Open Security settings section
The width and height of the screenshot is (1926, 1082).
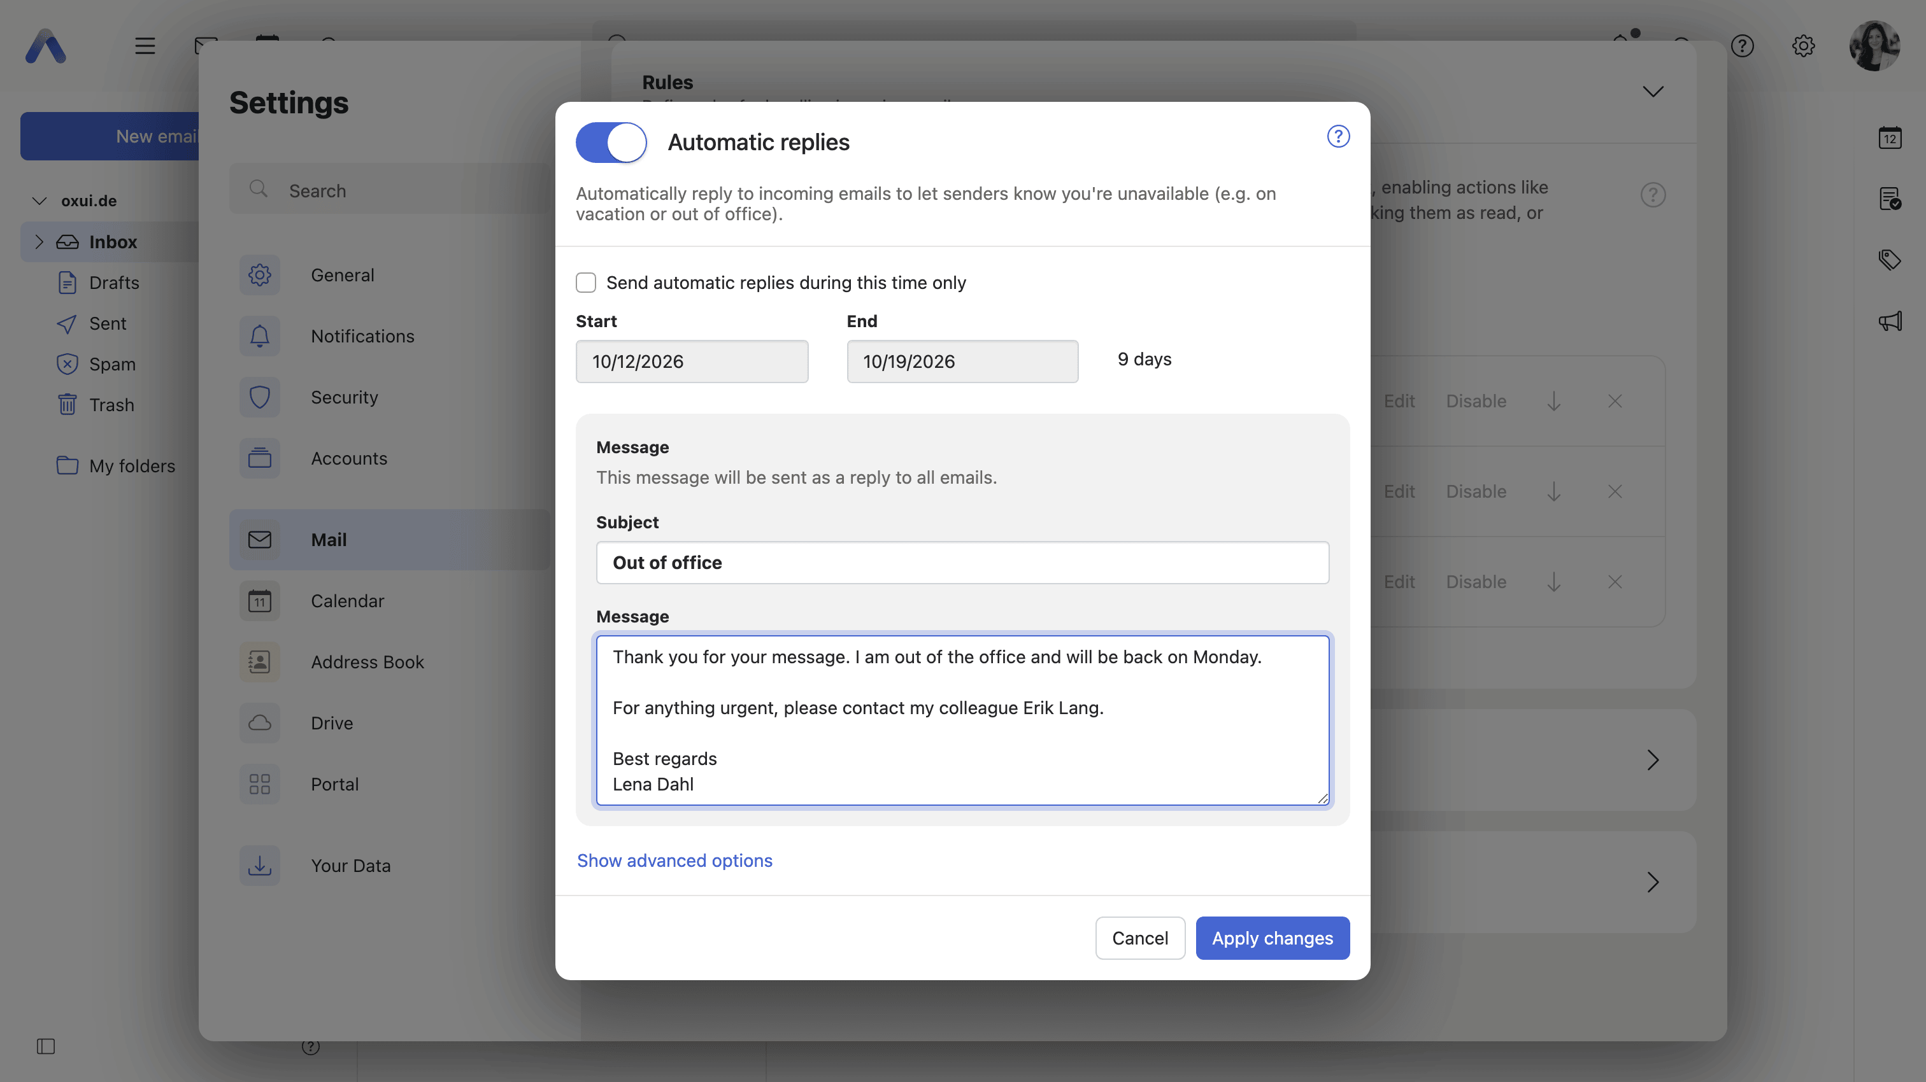click(x=389, y=398)
